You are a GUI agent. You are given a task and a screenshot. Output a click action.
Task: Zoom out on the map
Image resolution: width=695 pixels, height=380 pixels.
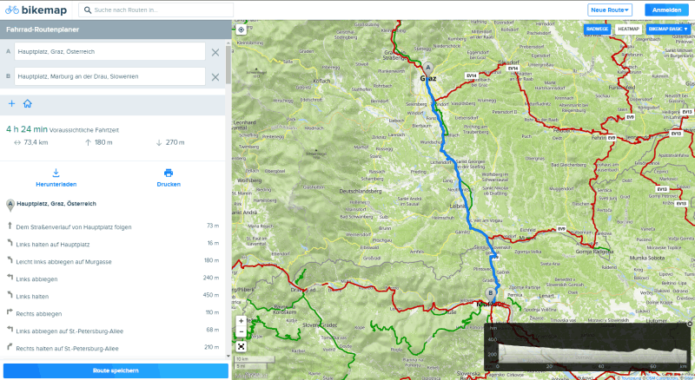tap(242, 332)
